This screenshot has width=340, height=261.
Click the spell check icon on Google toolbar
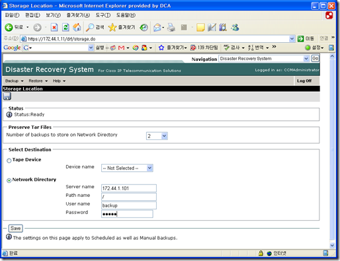point(226,48)
